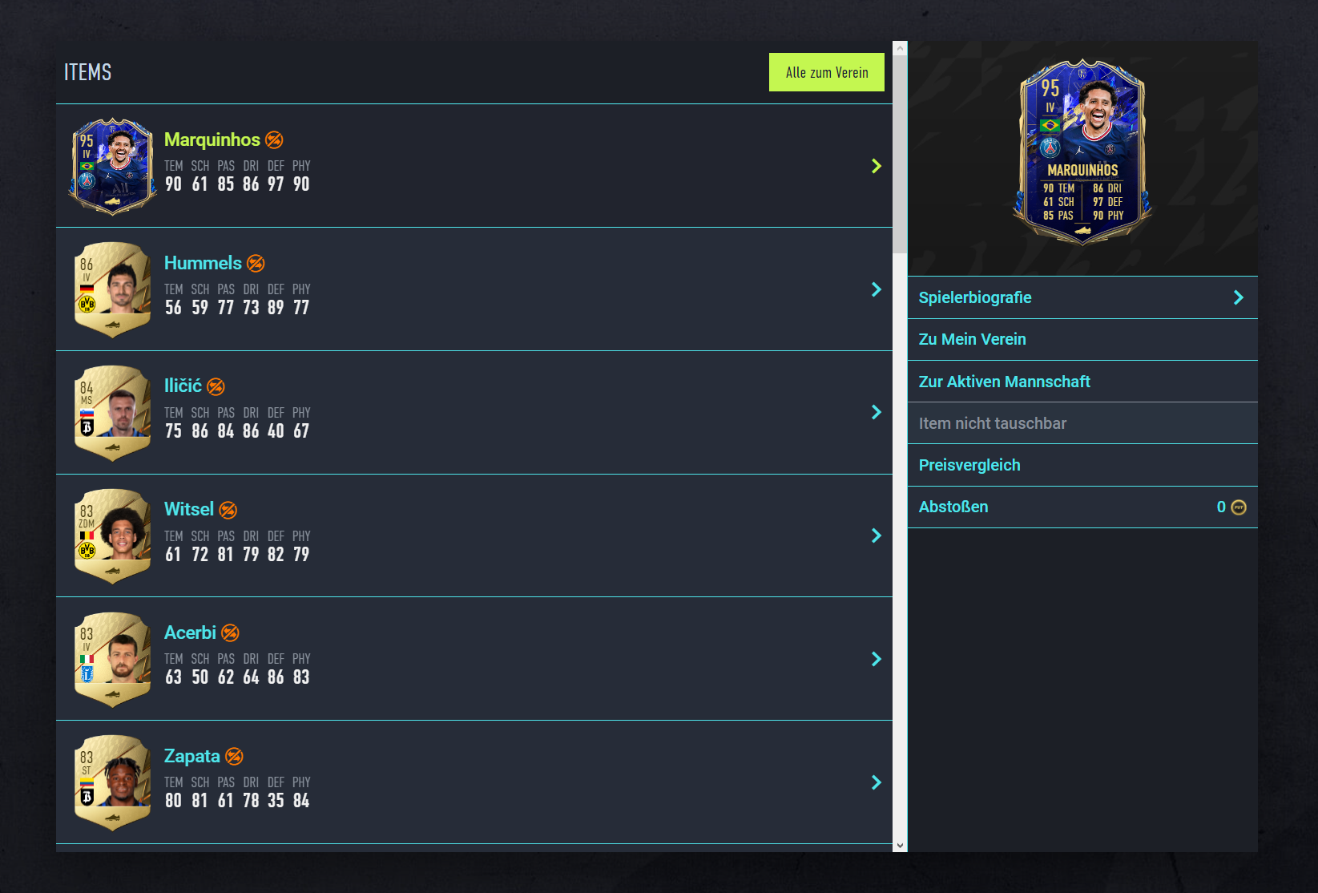This screenshot has height=893, width=1318.
Task: Click the untradeable icon beside Acerbi
Action: pyautogui.click(x=230, y=633)
